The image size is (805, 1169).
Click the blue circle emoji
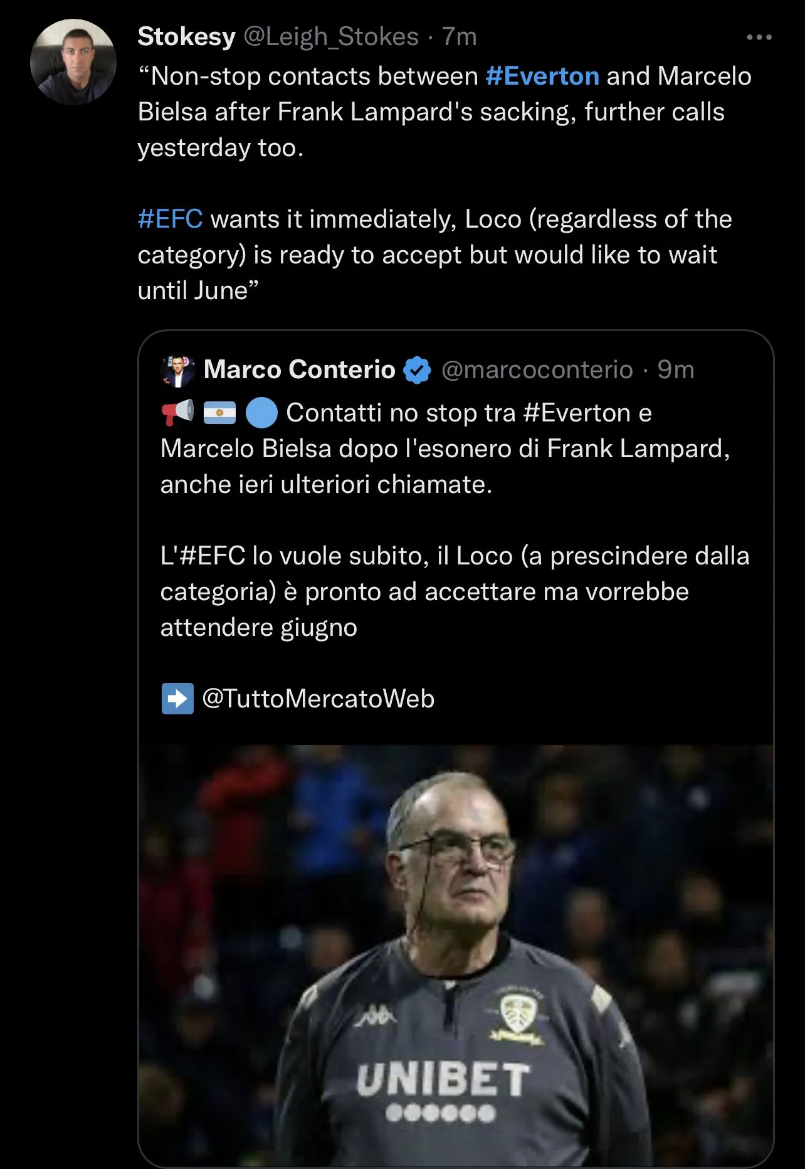(261, 413)
